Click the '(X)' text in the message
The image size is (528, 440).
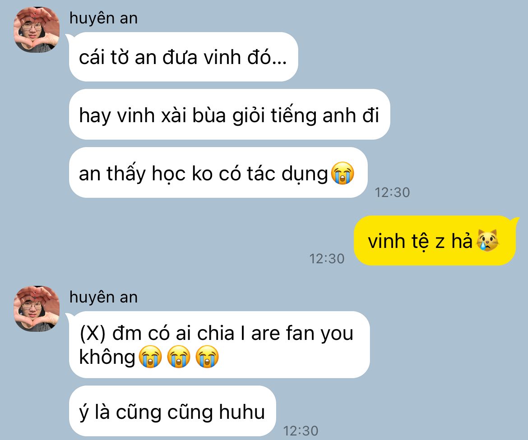93,333
